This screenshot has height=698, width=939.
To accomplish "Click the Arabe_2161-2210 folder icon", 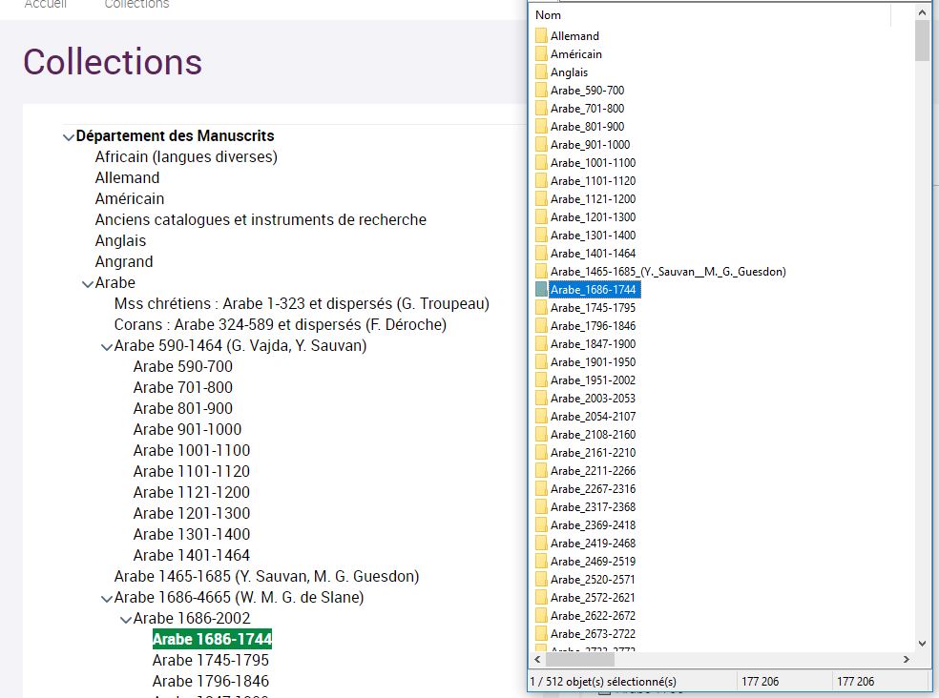I will coord(541,453).
